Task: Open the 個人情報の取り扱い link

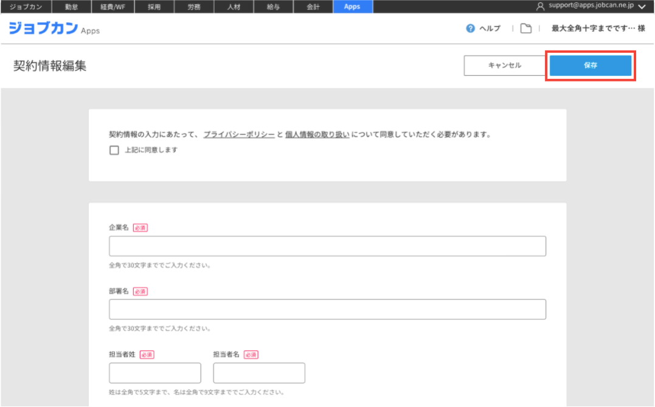Action: pyautogui.click(x=317, y=135)
